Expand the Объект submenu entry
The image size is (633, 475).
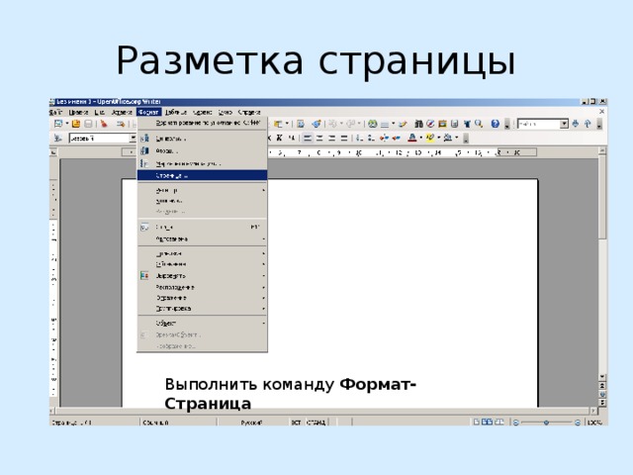[x=202, y=324]
